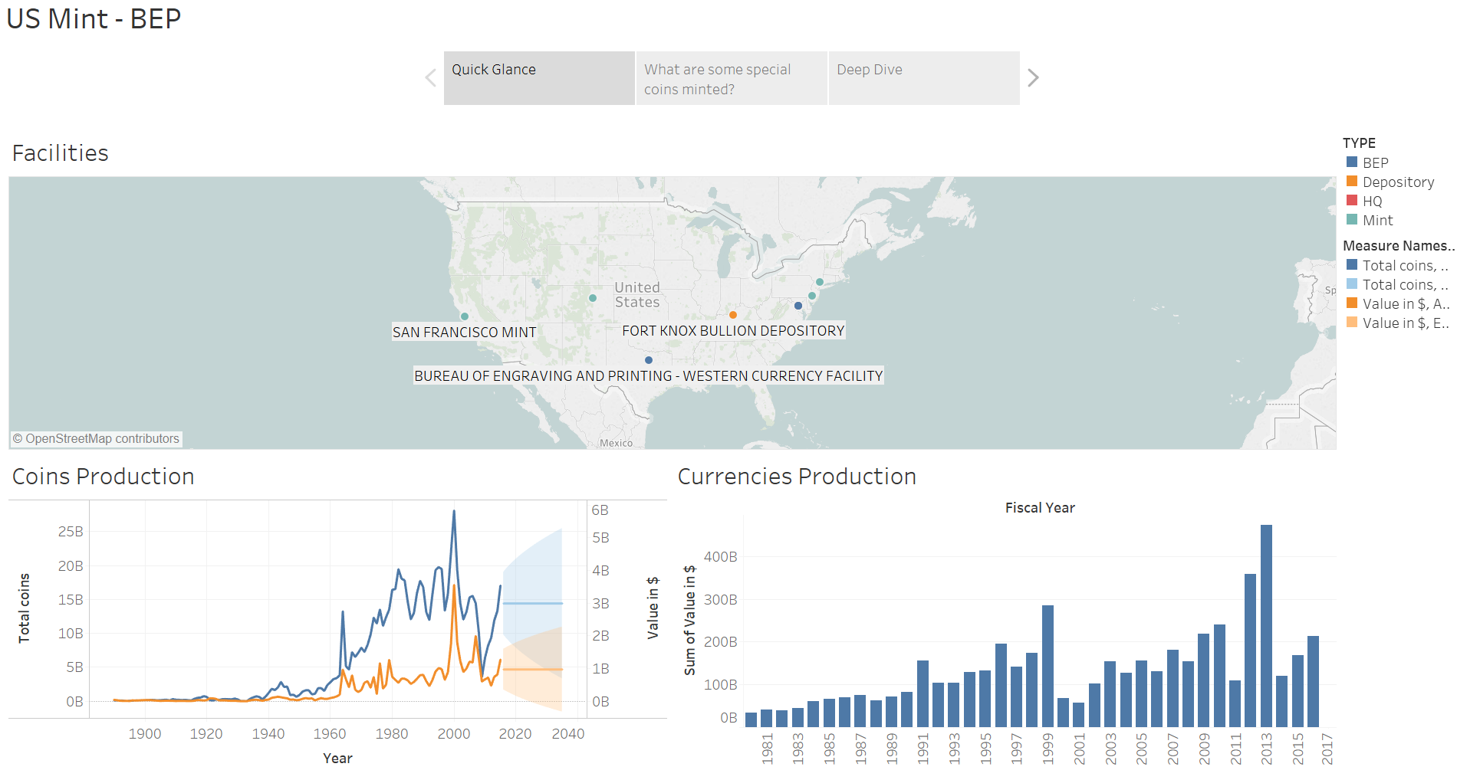Highlight the Mint type in legend
Viewport: 1457px width, 780px height.
[x=1376, y=221]
